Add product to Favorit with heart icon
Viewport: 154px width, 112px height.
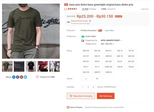[37, 77]
